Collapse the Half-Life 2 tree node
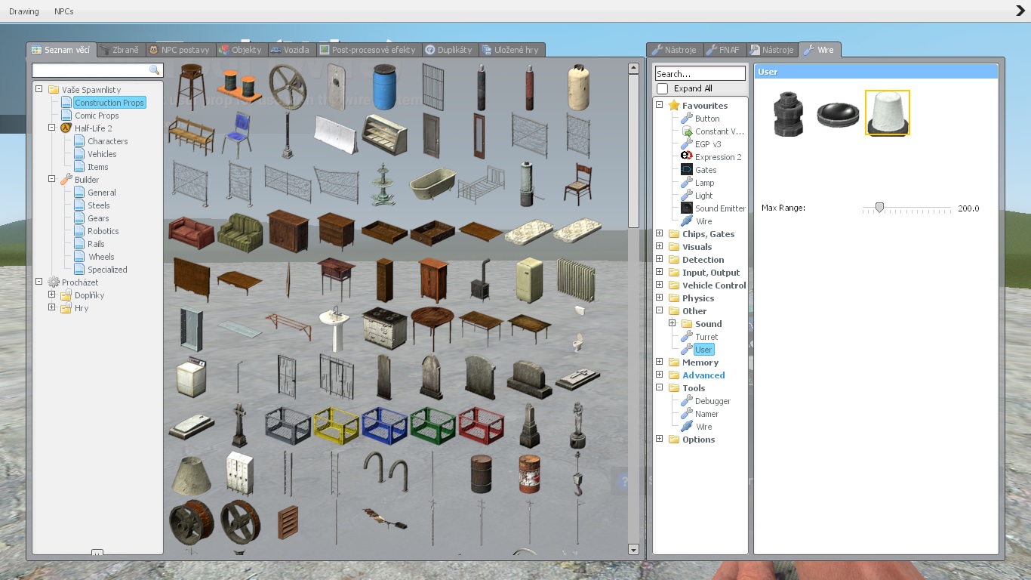Viewport: 1031px width, 580px height. click(x=52, y=128)
